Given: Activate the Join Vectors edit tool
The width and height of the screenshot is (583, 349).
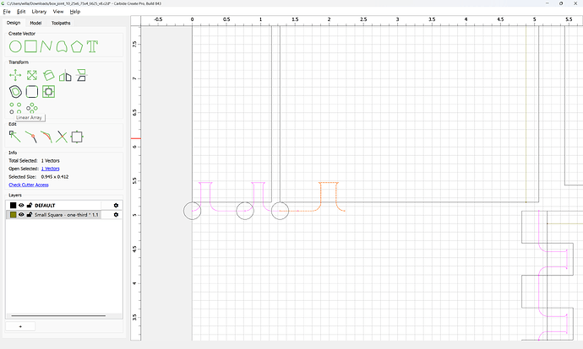Looking at the screenshot, I should 31,137.
